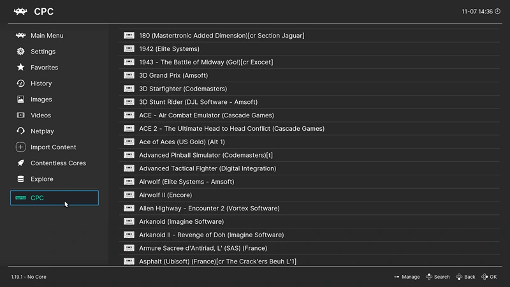The height and width of the screenshot is (287, 510).
Task: Select the Netplay headset icon
Action: tap(20, 131)
